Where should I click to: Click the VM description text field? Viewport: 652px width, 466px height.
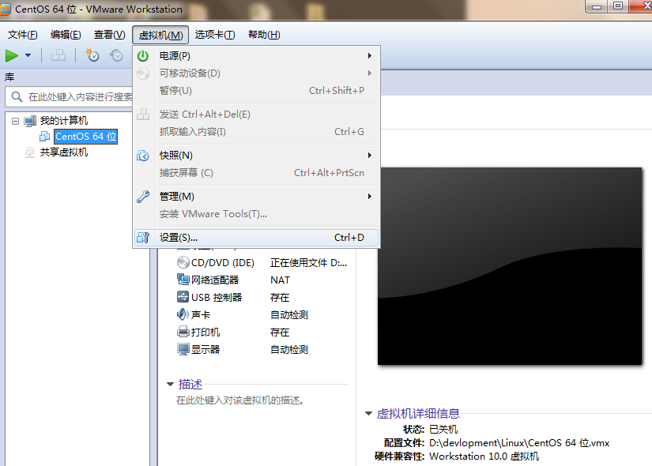(240, 400)
